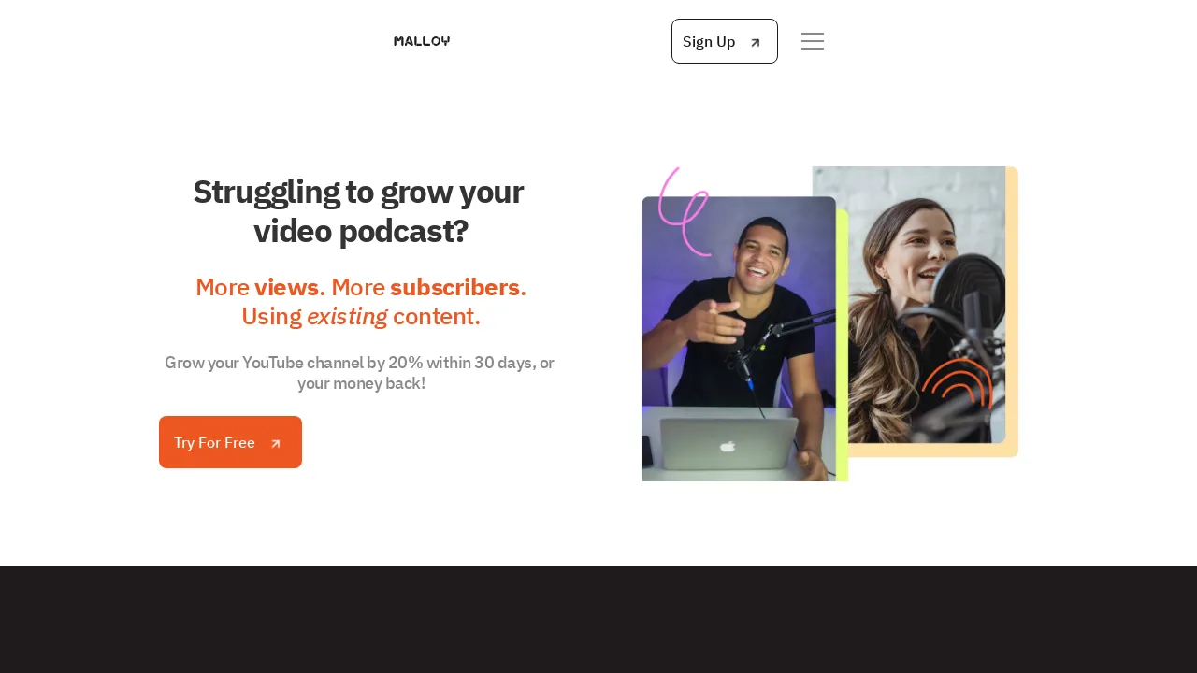The image size is (1197, 673).
Task: Click the 'More views. More subscribers.' line
Action: tap(361, 287)
